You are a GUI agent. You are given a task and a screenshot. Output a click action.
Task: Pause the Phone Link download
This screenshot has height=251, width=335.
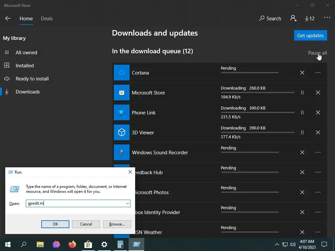click(x=302, y=112)
